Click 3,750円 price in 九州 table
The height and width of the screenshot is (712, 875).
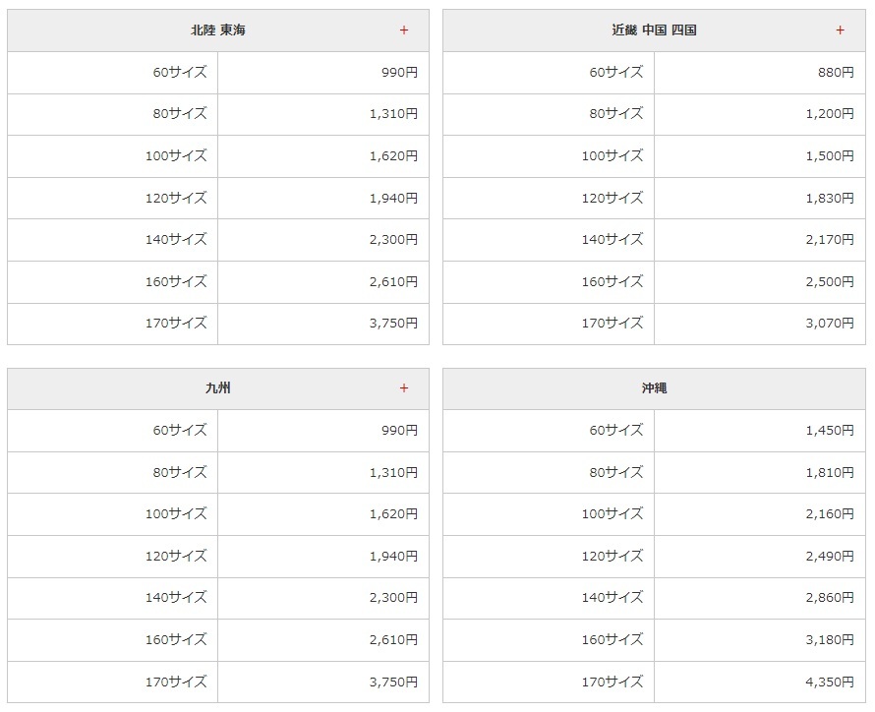(393, 681)
